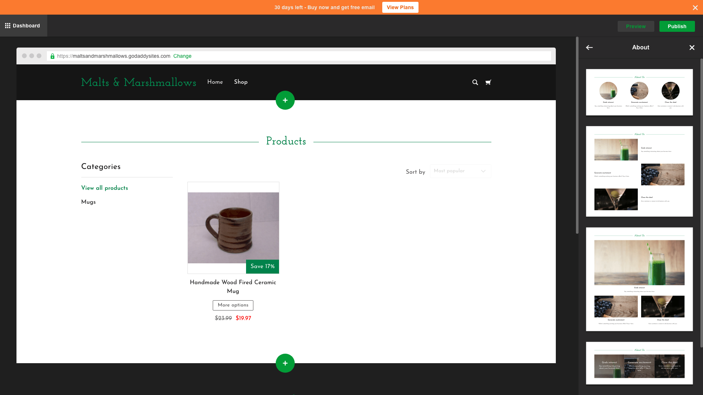
Task: Close the About panel
Action: coord(692,48)
